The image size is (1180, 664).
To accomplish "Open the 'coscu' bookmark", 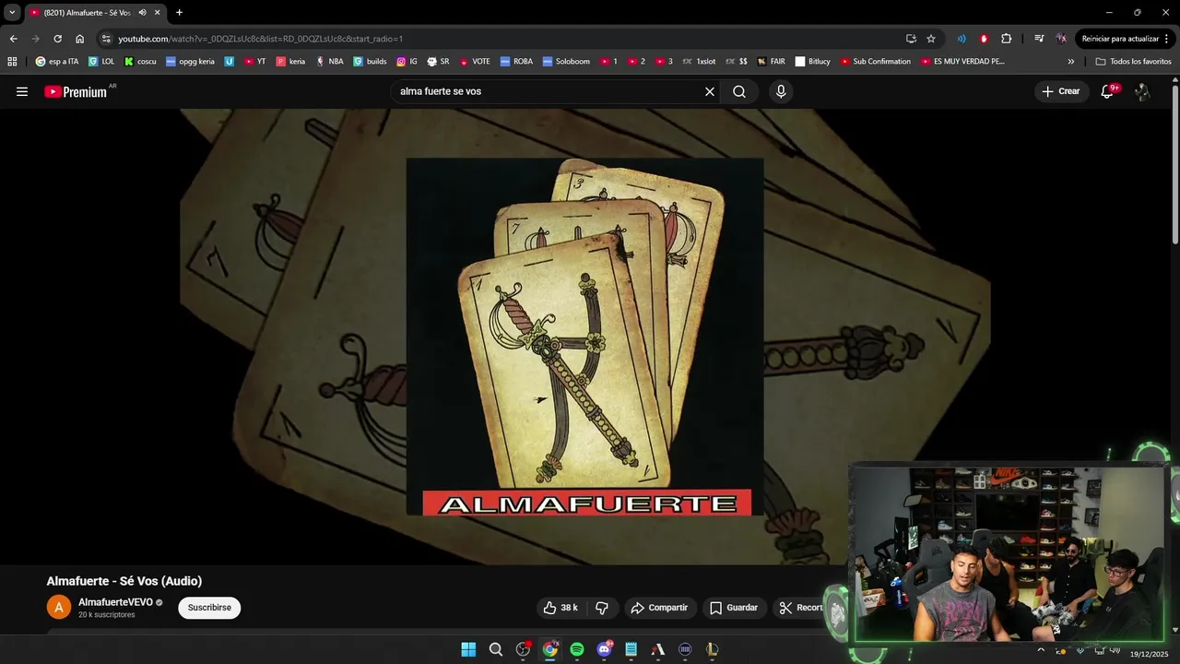I will pos(140,62).
